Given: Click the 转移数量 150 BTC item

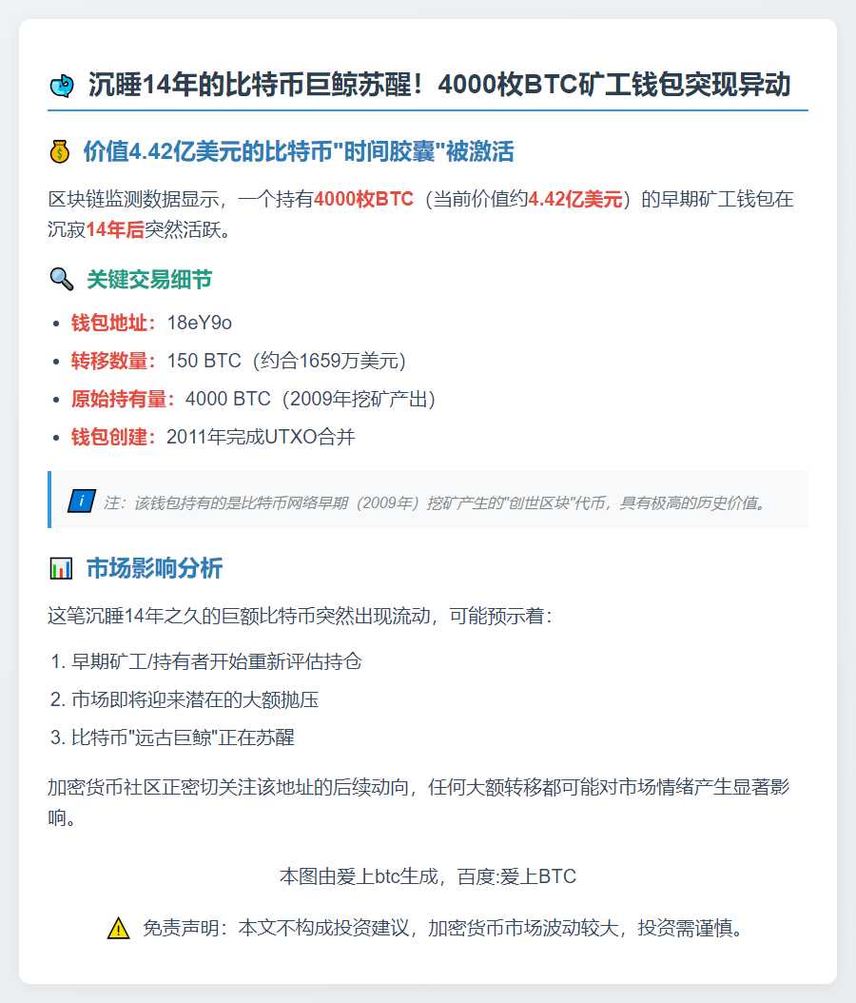Looking at the screenshot, I should pyautogui.click(x=239, y=361).
